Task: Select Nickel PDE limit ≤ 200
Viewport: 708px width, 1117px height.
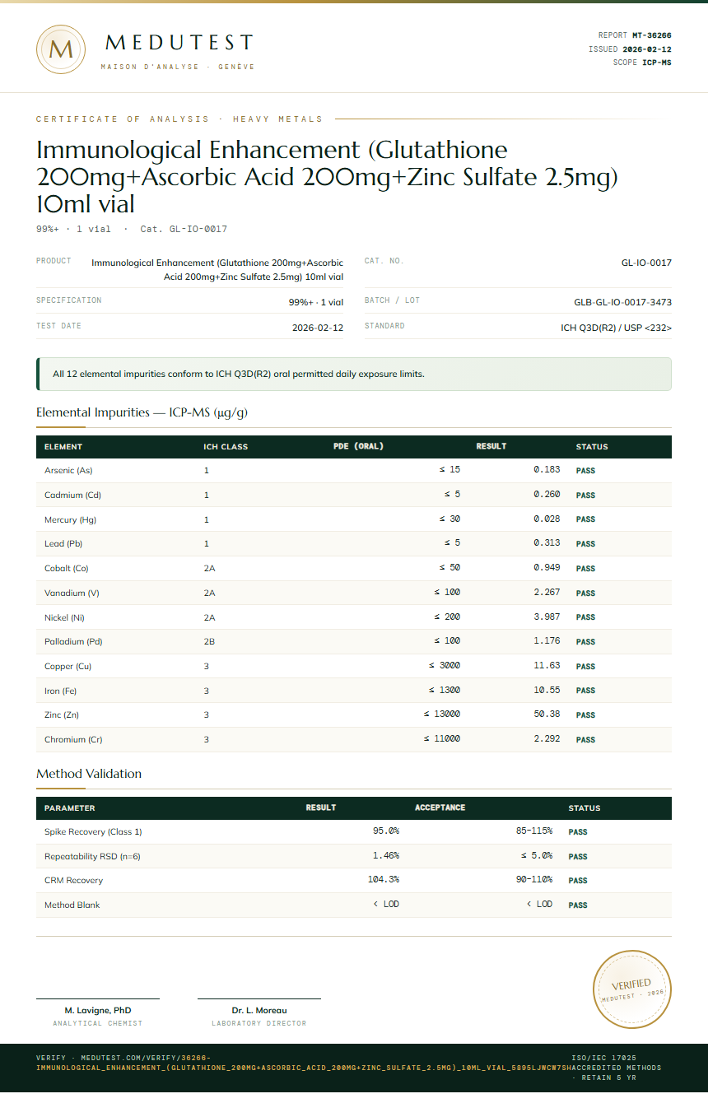Action: pos(447,617)
